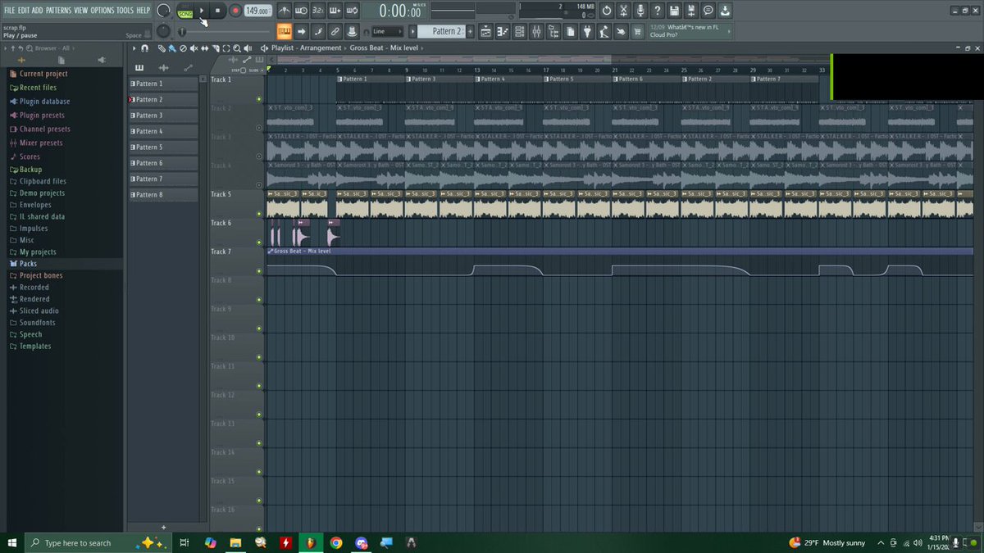Click the tempo 149.000 display
The width and height of the screenshot is (984, 553).
click(x=258, y=11)
